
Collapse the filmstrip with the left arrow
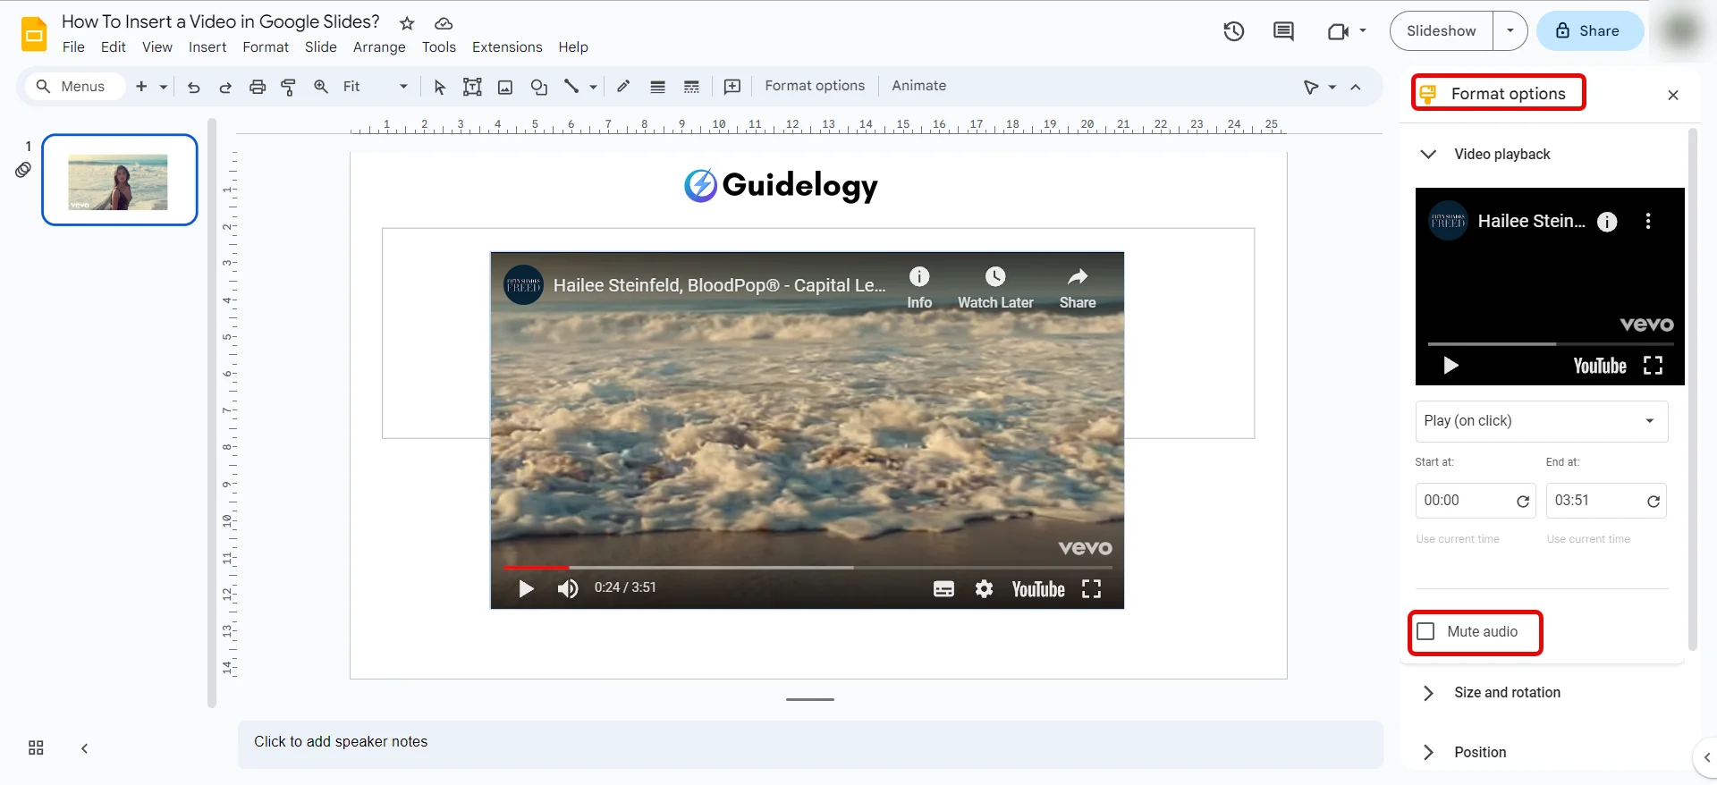click(84, 748)
